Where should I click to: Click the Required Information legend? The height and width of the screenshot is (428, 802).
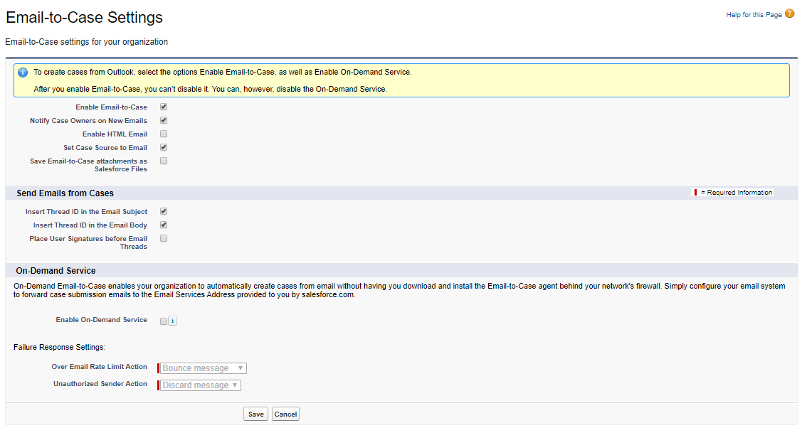733,192
